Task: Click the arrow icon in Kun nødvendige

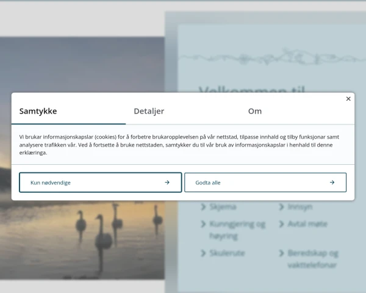Action: (167, 183)
